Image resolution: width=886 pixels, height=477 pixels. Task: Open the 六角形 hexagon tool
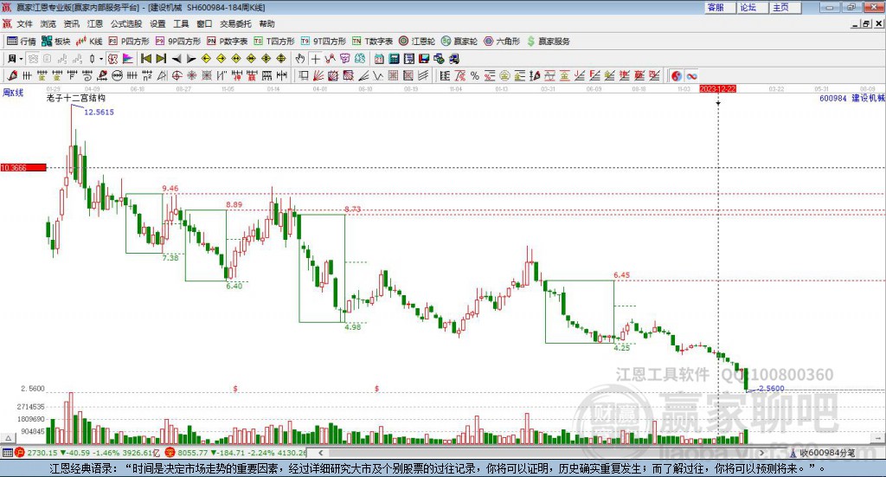(502, 42)
